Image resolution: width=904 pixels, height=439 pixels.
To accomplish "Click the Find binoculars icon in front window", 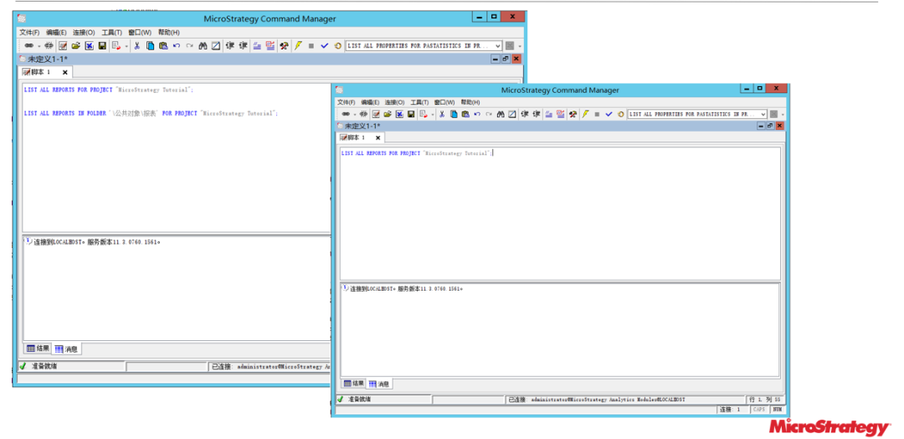I will [501, 114].
